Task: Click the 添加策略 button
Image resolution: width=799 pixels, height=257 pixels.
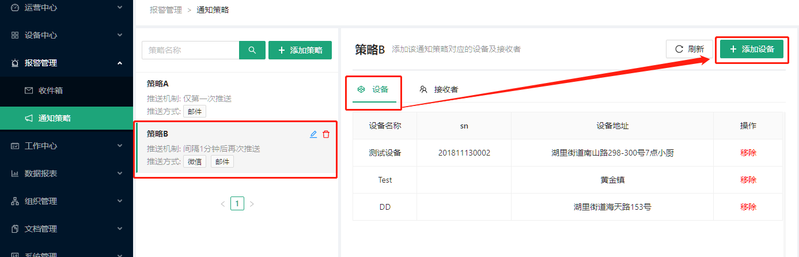Action: 300,50
